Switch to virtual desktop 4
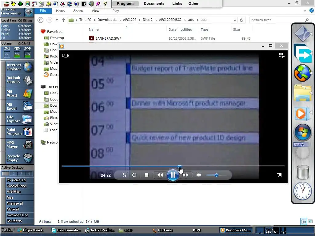The height and width of the screenshot is (236, 315). [29, 174]
